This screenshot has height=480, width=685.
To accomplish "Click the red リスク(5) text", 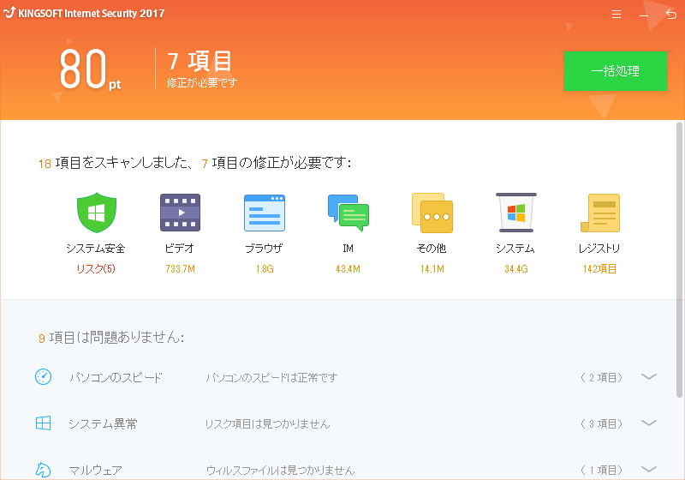I will (x=96, y=269).
